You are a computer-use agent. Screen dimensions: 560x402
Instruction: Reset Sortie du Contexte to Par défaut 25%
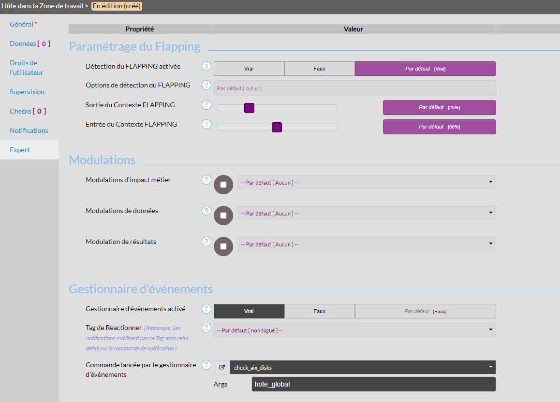point(439,107)
